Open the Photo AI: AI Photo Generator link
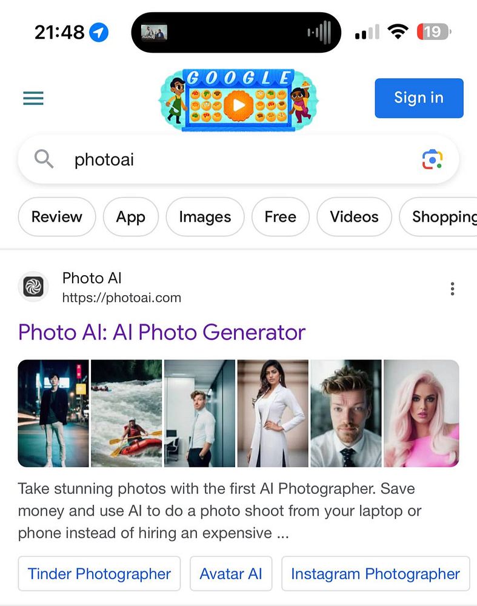 [x=162, y=332]
